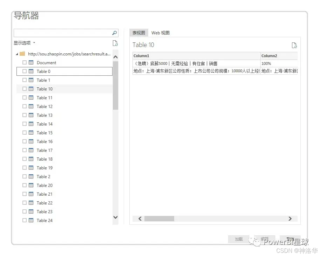Click the Table 19 label

click(45, 168)
